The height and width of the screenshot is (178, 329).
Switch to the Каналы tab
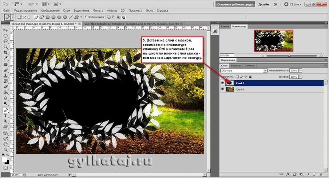236,66
